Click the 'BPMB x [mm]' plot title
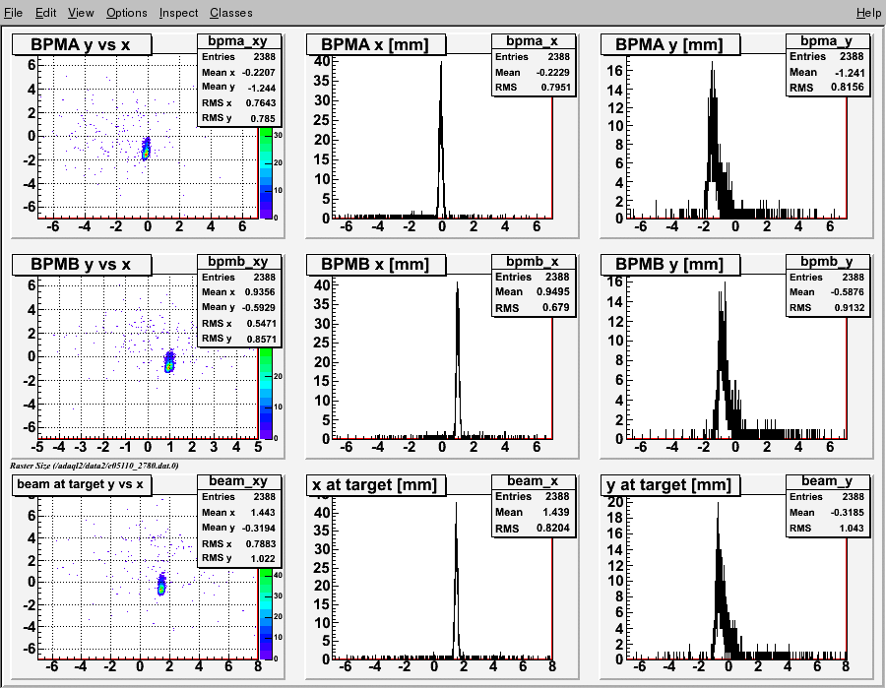This screenshot has width=886, height=689. pyautogui.click(x=376, y=265)
